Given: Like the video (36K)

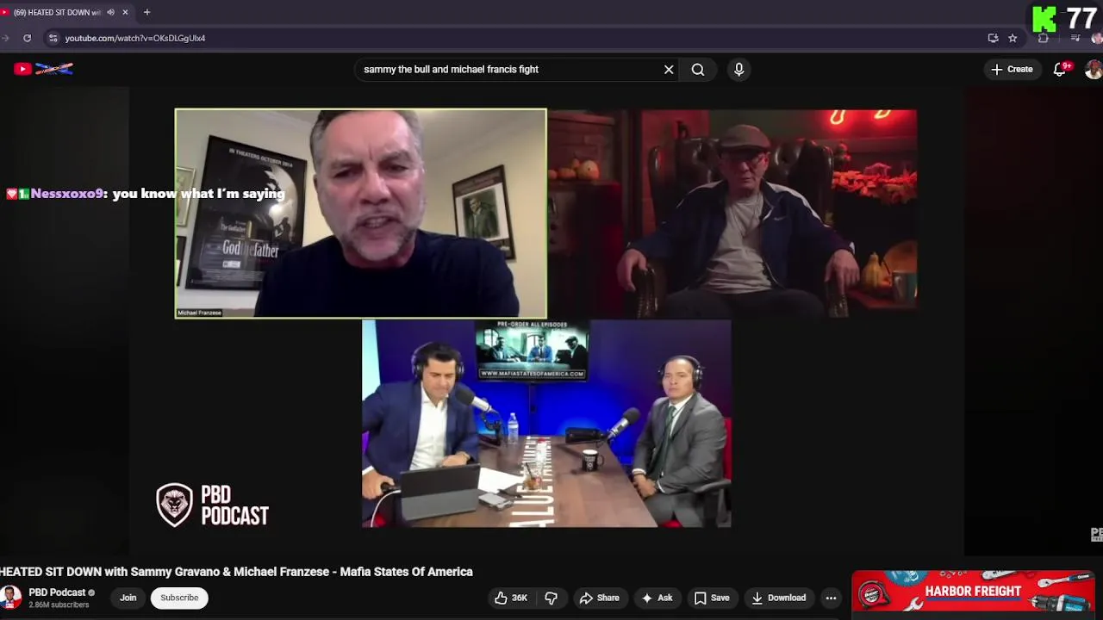Looking at the screenshot, I should (511, 598).
